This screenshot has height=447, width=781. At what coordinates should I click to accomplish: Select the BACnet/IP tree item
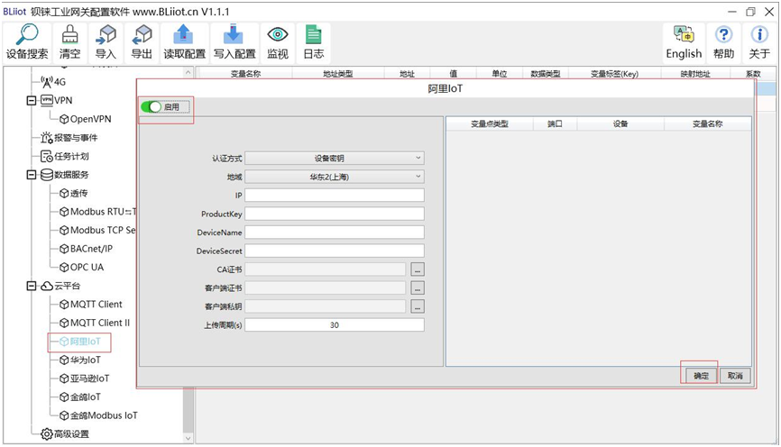pyautogui.click(x=87, y=249)
